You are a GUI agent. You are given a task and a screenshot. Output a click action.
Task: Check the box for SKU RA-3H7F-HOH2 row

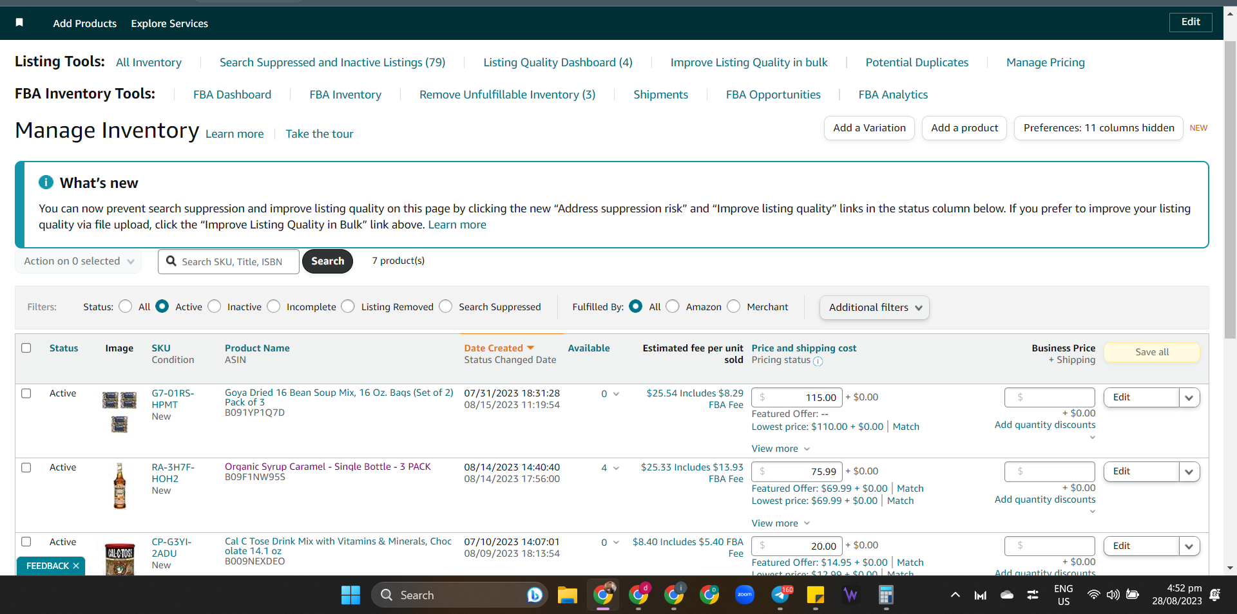click(x=26, y=468)
